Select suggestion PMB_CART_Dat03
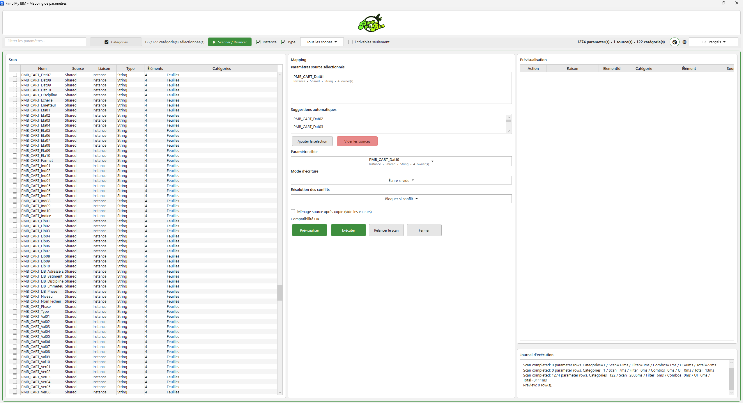743x403 pixels. tap(308, 127)
